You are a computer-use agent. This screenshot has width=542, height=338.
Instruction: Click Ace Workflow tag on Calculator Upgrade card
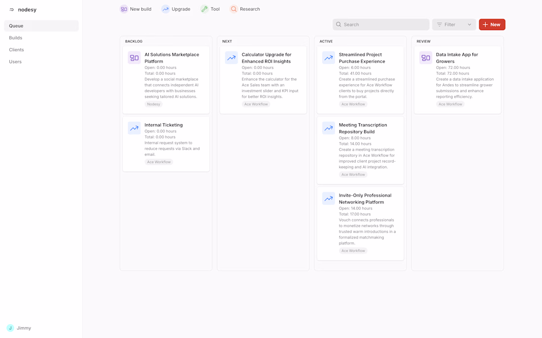tap(256, 104)
